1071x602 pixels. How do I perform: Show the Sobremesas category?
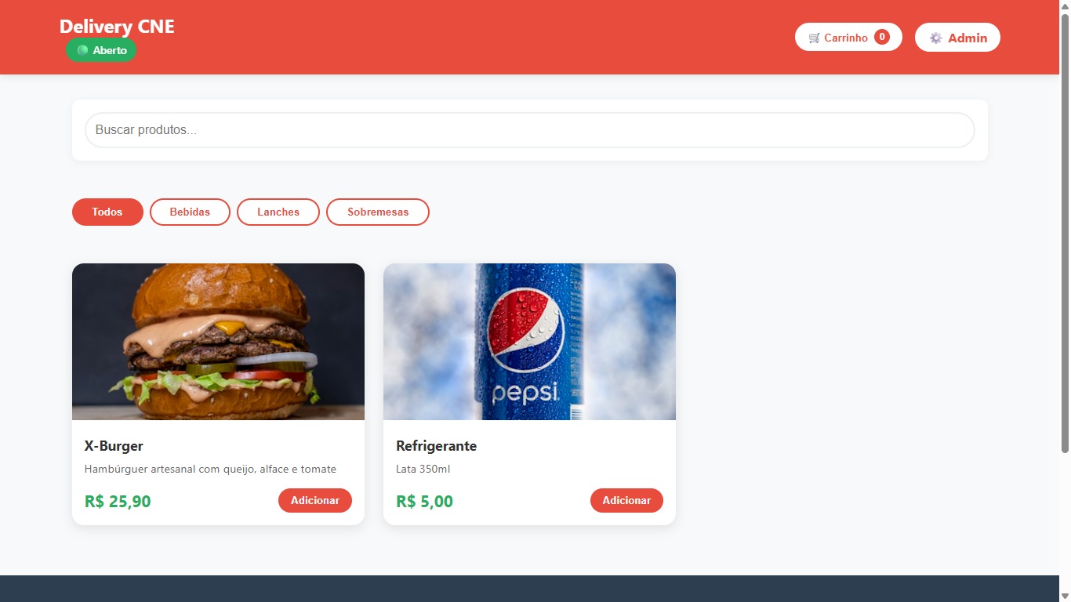(x=378, y=212)
